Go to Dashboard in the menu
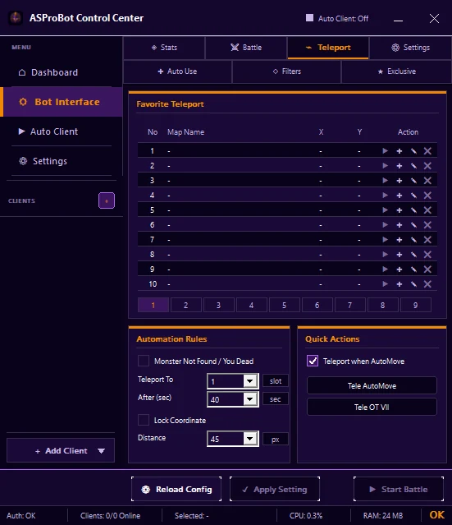The width and height of the screenshot is (452, 525). coord(62,72)
